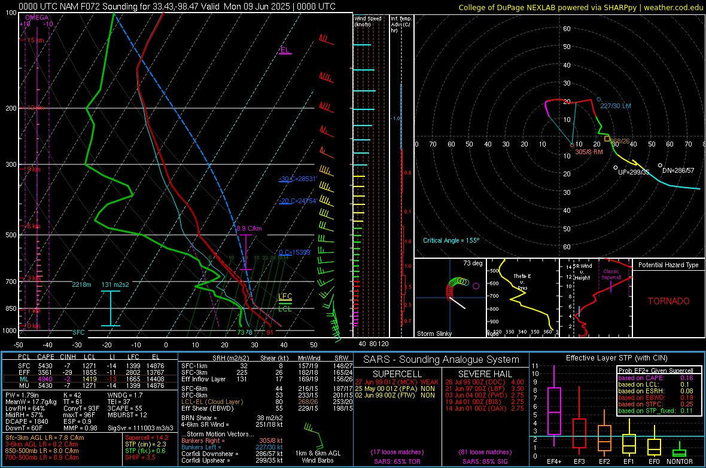Click the 'Supercell = 14.2' composite value
This screenshot has width=706, height=468.
pos(147,438)
